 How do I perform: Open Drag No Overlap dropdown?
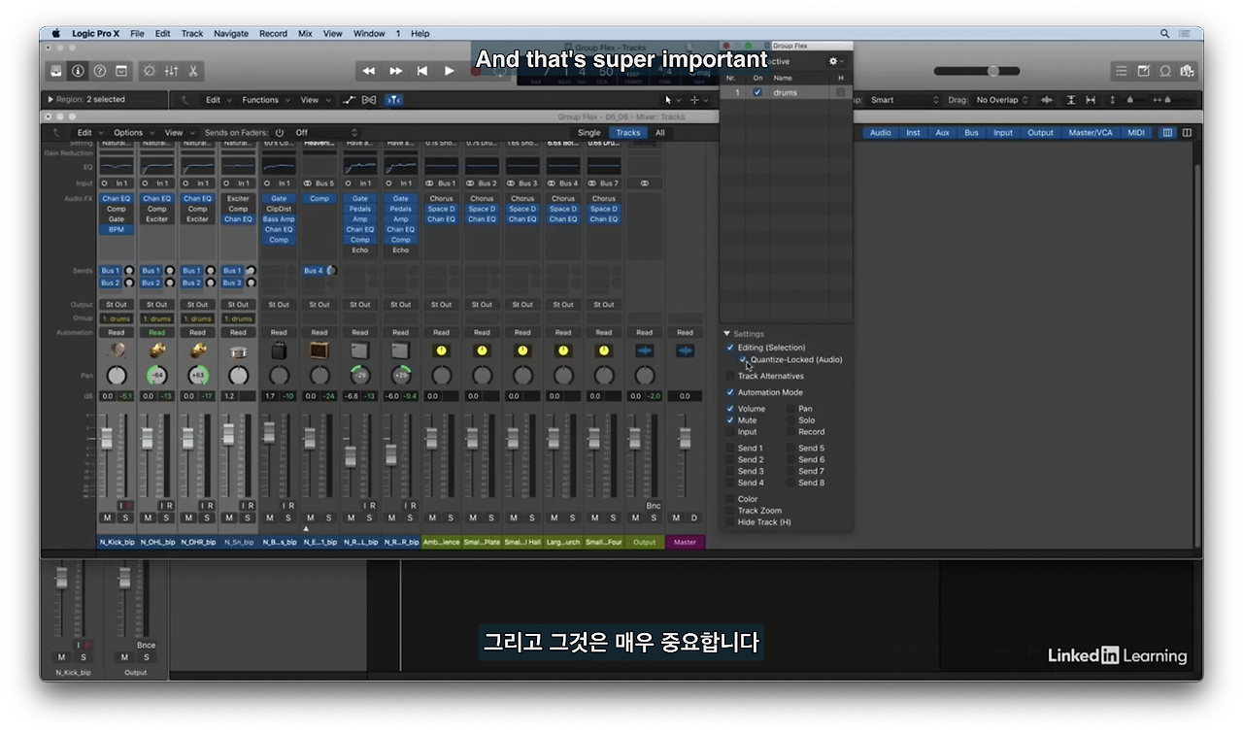tap(1002, 100)
